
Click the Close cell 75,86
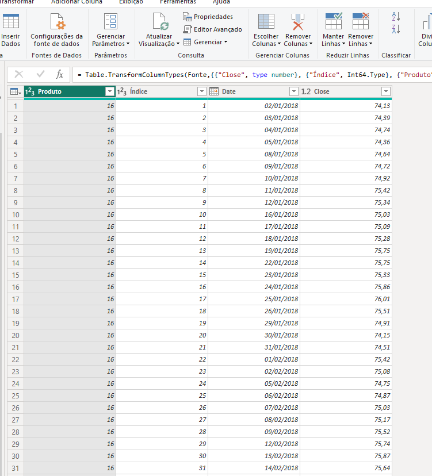[346, 287]
